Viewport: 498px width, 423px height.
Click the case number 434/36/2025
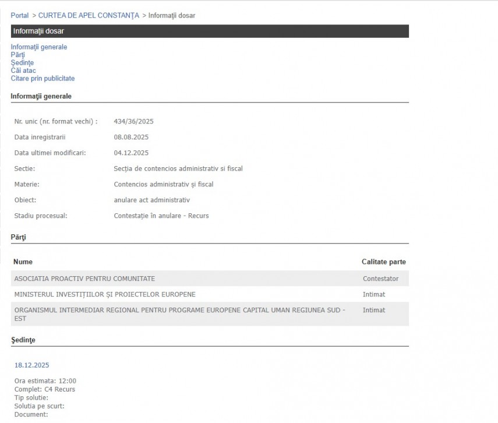(x=133, y=121)
